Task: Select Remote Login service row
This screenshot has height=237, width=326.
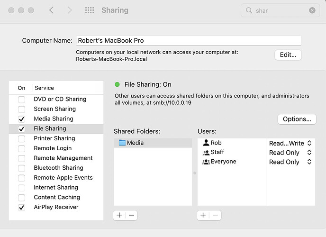Action: point(56,148)
